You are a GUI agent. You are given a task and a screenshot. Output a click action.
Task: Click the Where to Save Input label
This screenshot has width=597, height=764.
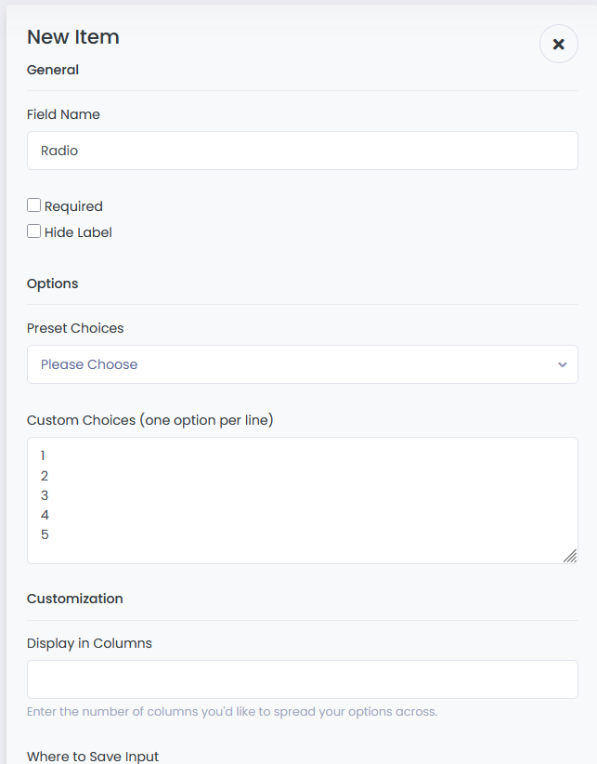click(93, 757)
